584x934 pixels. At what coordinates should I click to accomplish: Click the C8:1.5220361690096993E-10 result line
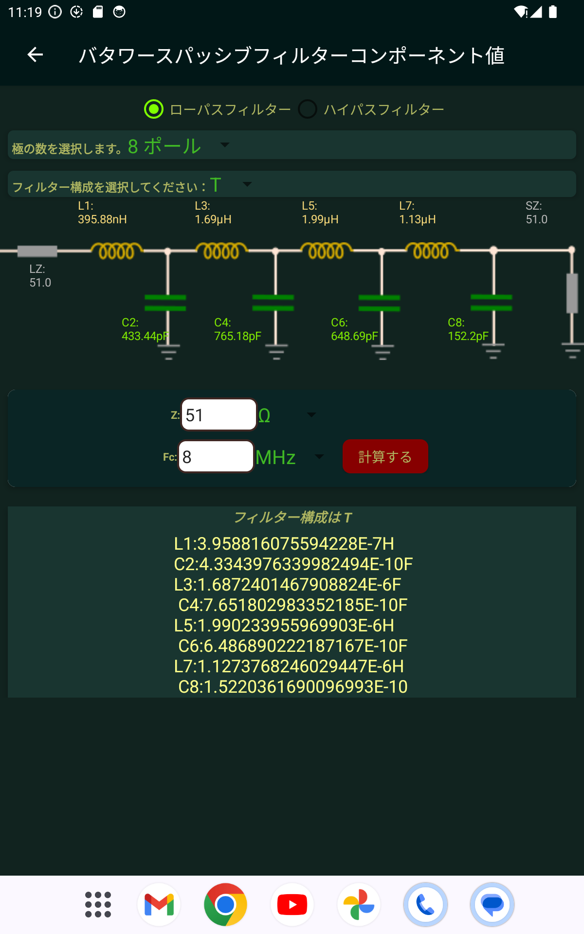click(x=293, y=686)
